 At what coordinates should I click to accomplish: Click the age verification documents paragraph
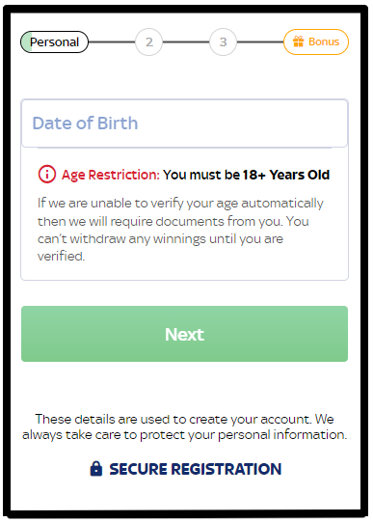click(180, 230)
